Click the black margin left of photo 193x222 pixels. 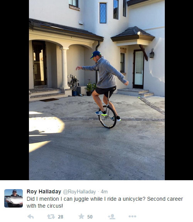coord(14,90)
